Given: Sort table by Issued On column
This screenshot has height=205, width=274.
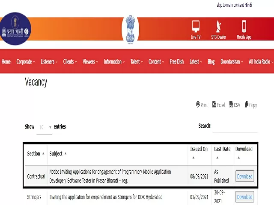Looking at the screenshot, I should 199,152.
